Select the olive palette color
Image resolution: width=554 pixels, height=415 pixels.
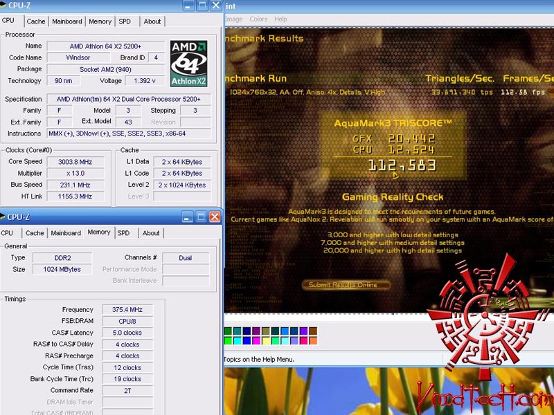pyautogui.click(x=266, y=331)
